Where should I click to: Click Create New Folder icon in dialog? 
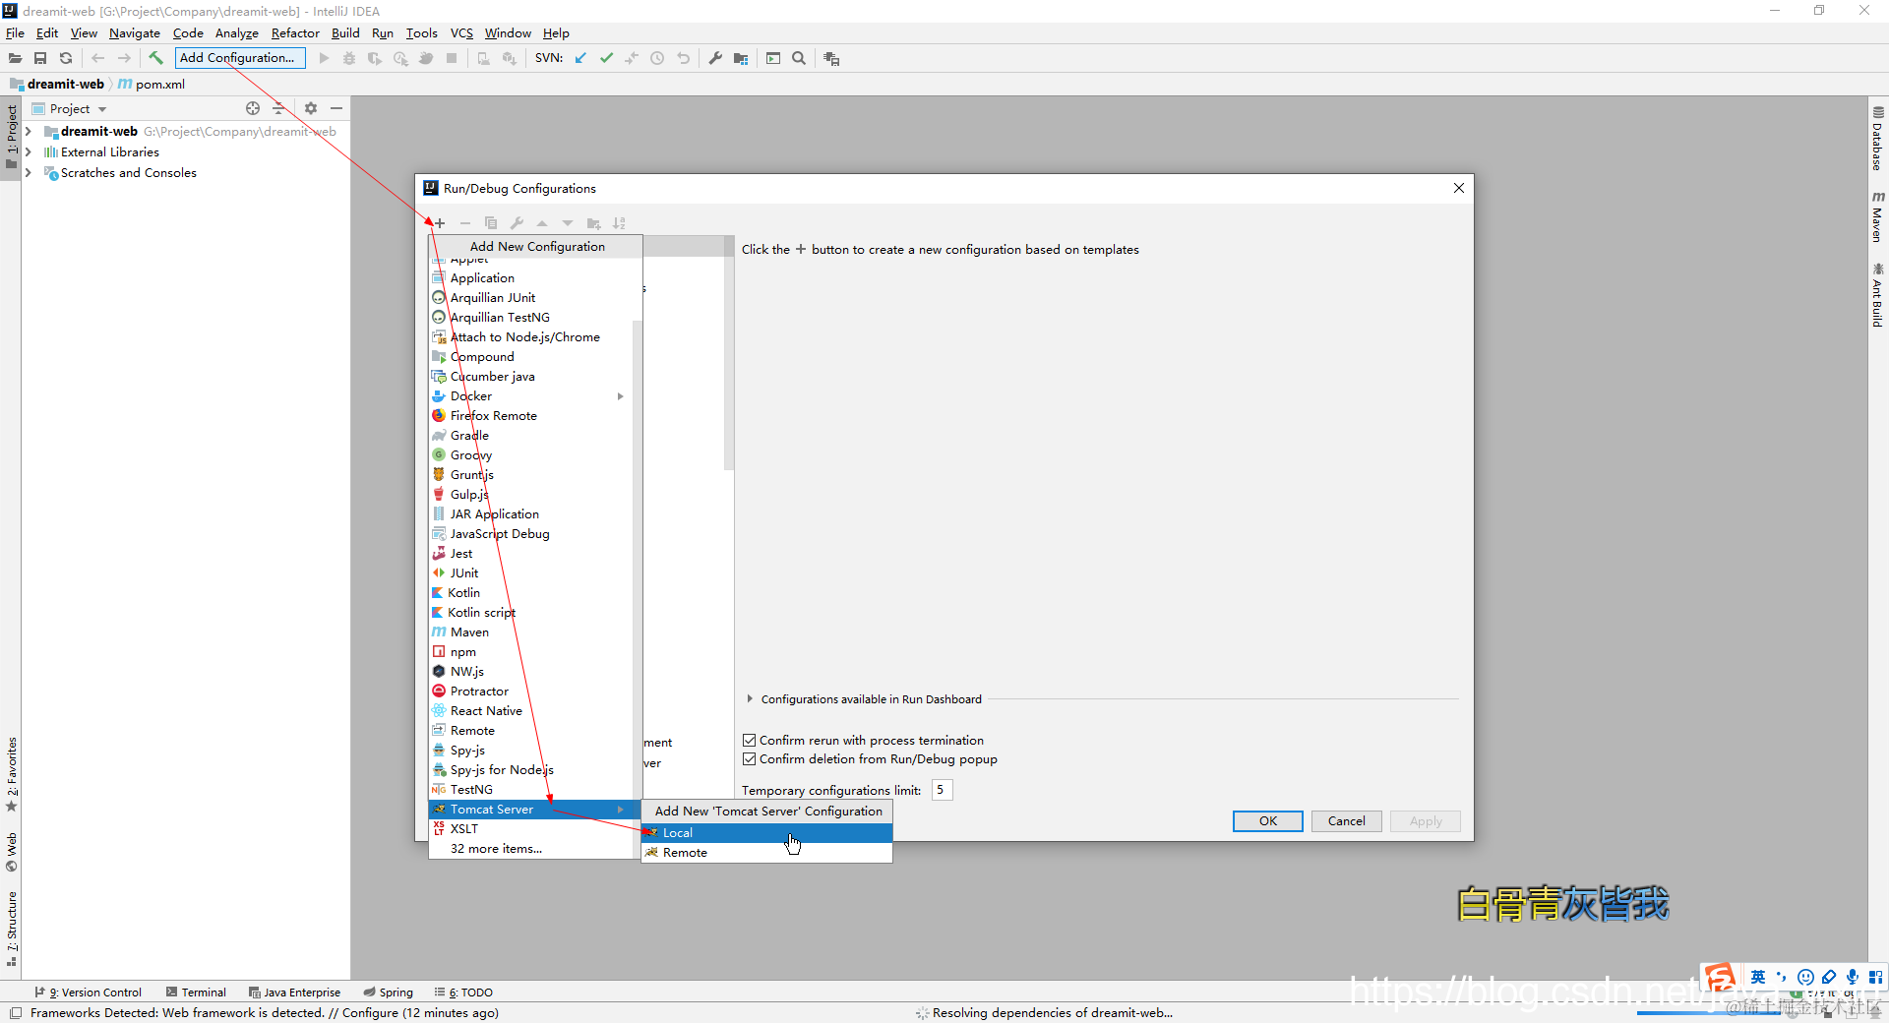(593, 223)
